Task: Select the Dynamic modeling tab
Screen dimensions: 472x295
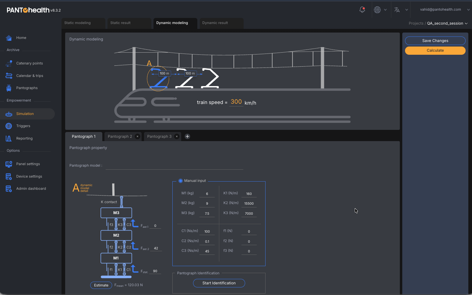Action: [175, 23]
